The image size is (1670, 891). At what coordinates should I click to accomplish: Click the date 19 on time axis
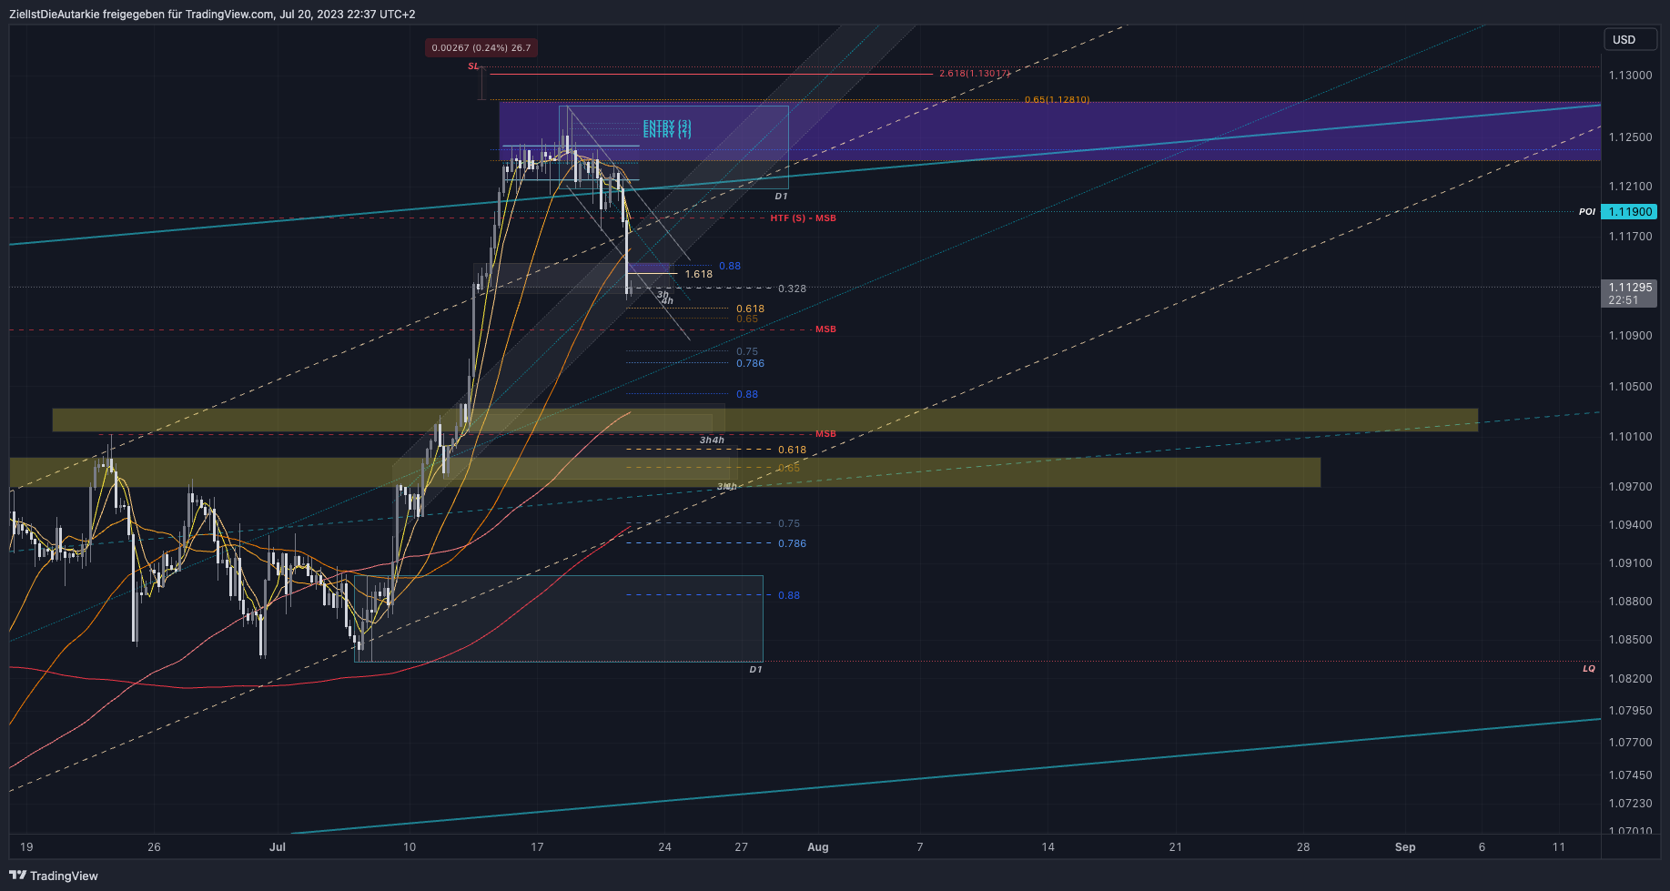point(26,847)
